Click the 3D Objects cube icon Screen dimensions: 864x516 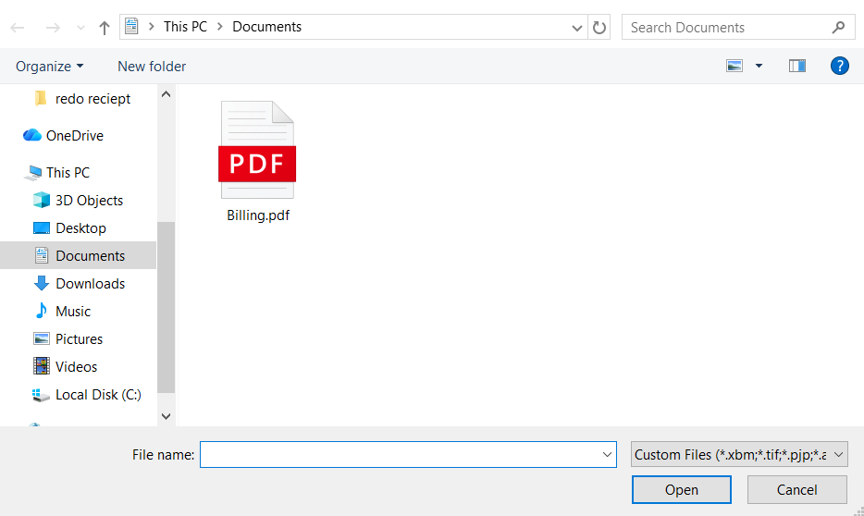[42, 200]
